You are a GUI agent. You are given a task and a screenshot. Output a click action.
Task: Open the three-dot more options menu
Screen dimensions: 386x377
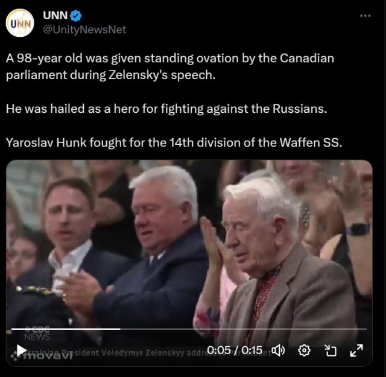365,16
